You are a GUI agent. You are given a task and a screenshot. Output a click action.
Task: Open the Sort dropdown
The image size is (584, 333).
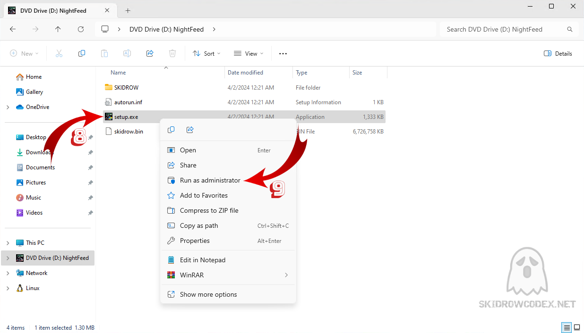click(207, 53)
